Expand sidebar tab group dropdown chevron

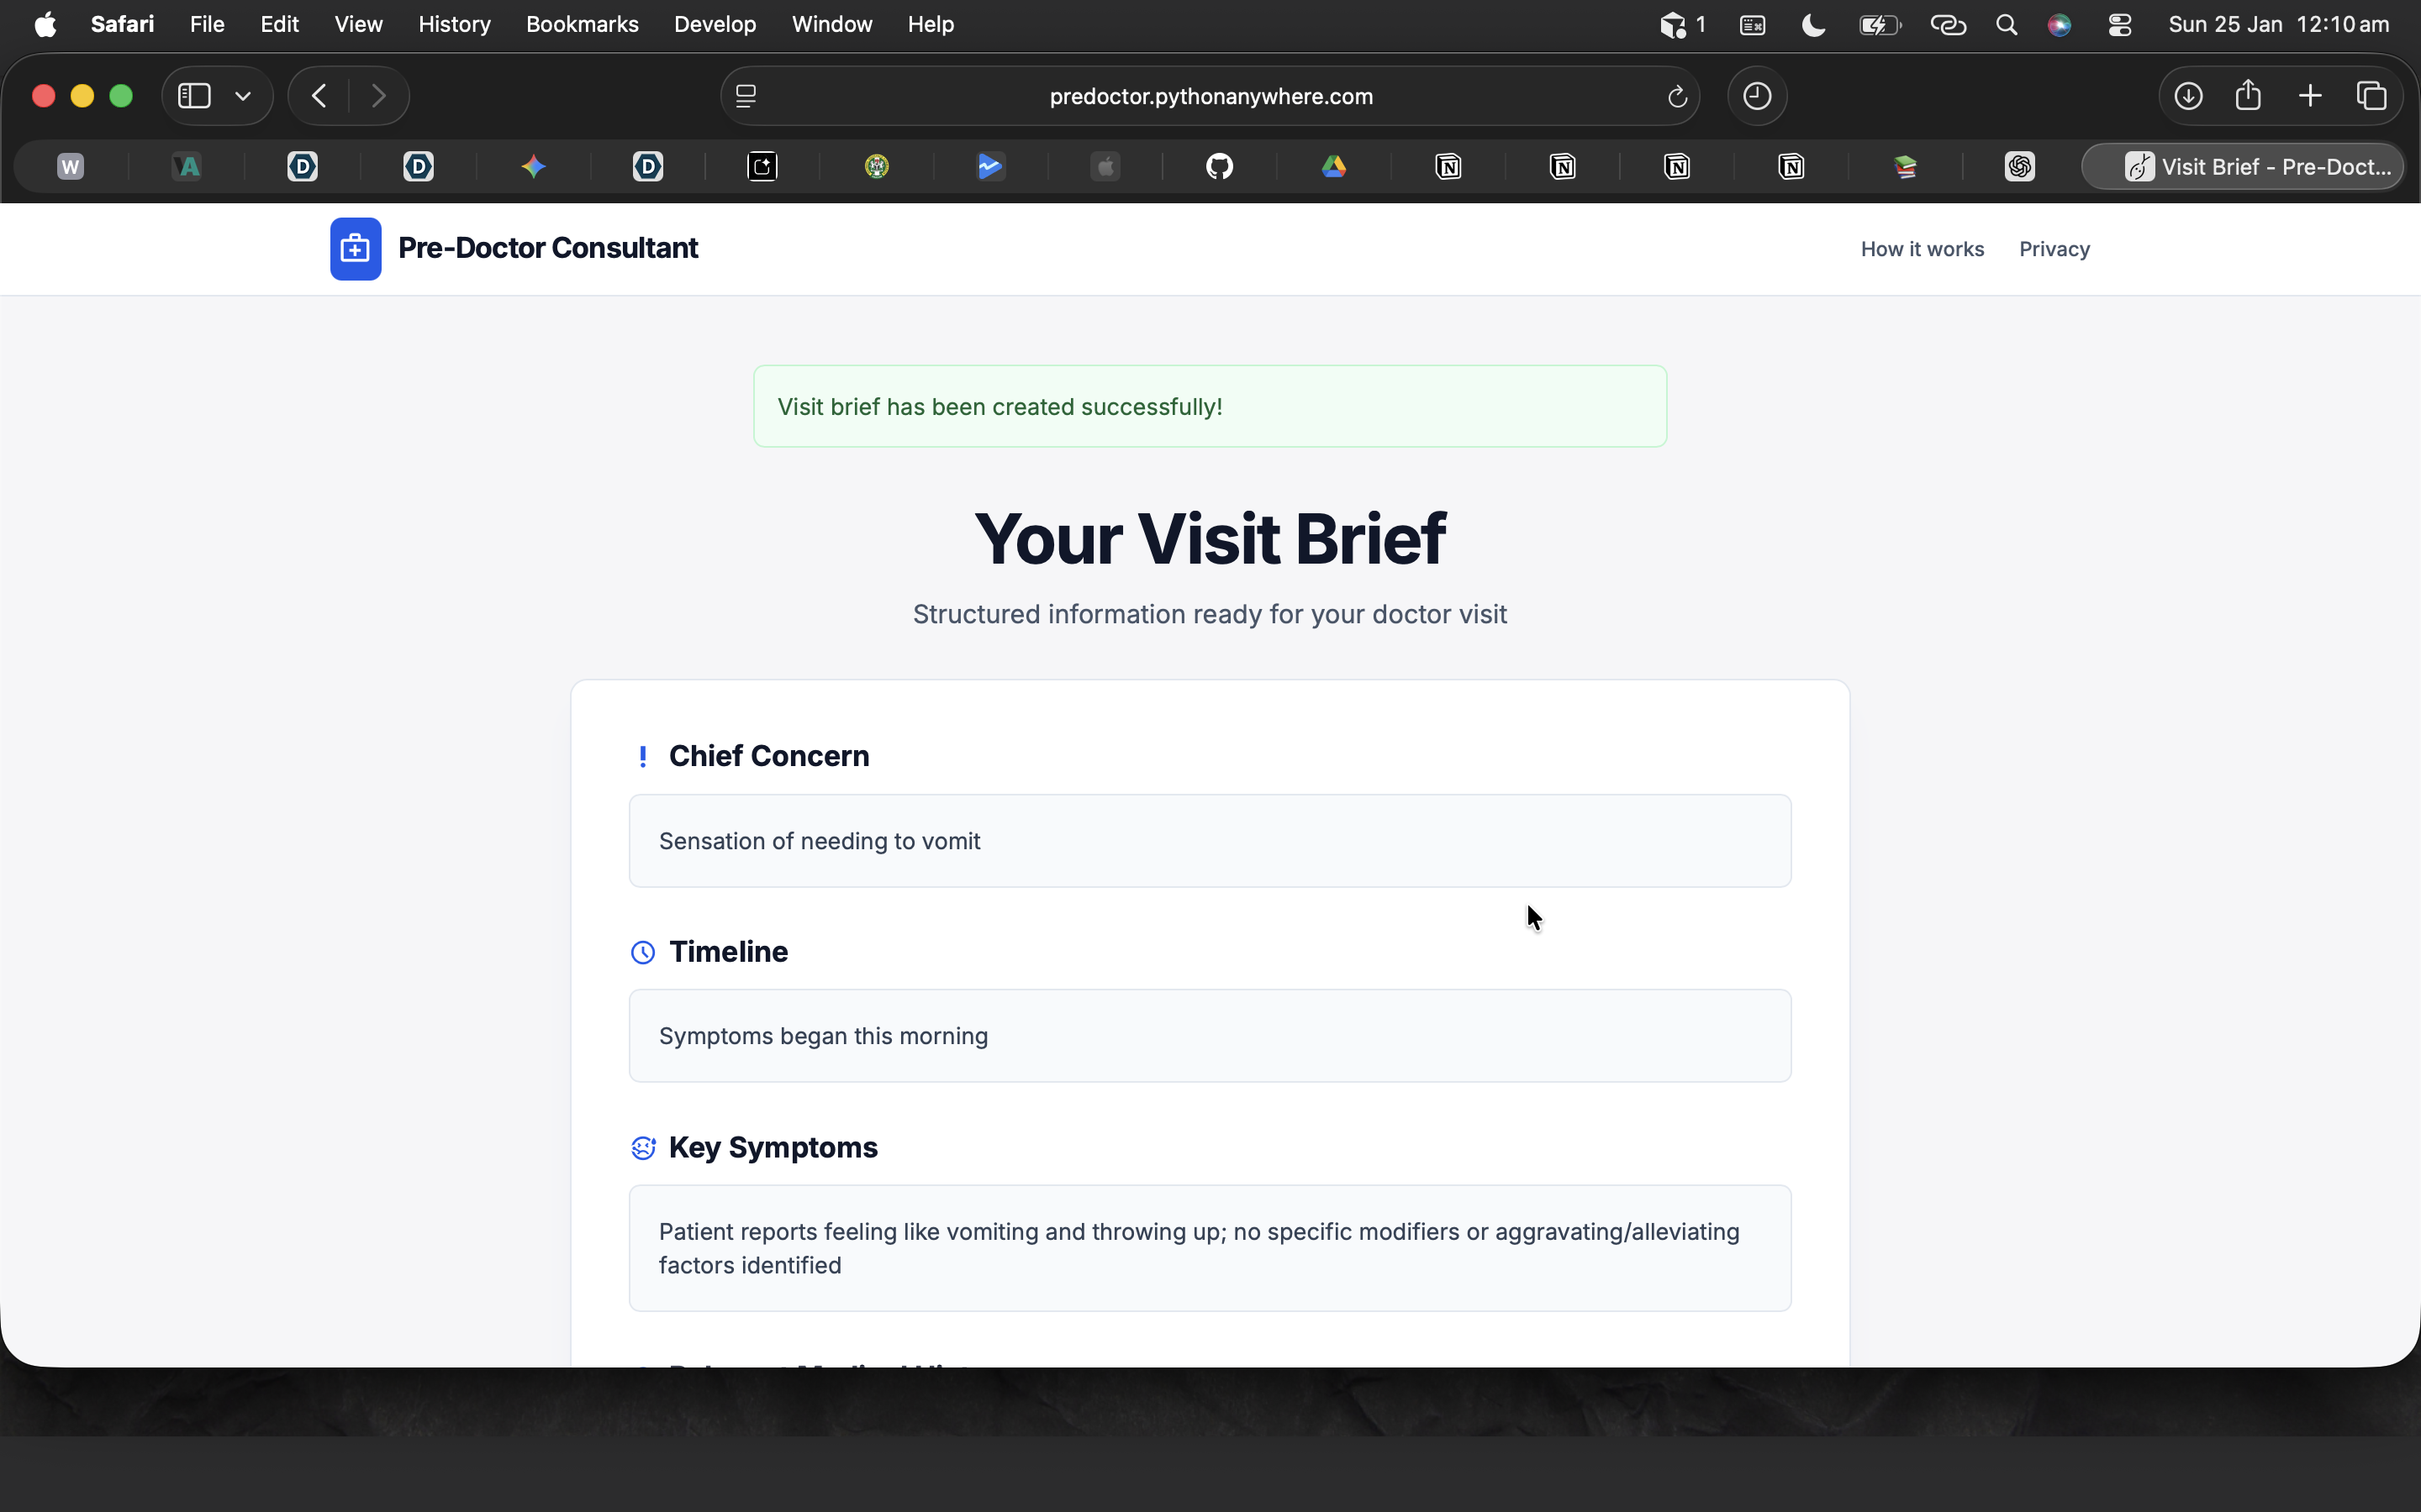[243, 96]
